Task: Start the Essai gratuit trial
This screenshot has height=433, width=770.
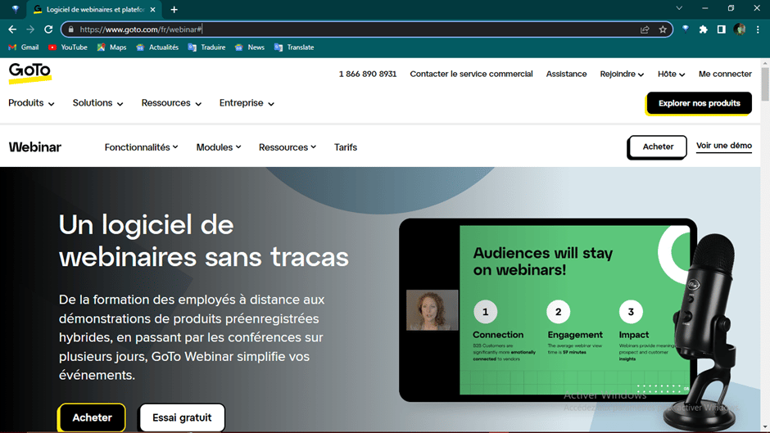Action: click(182, 417)
